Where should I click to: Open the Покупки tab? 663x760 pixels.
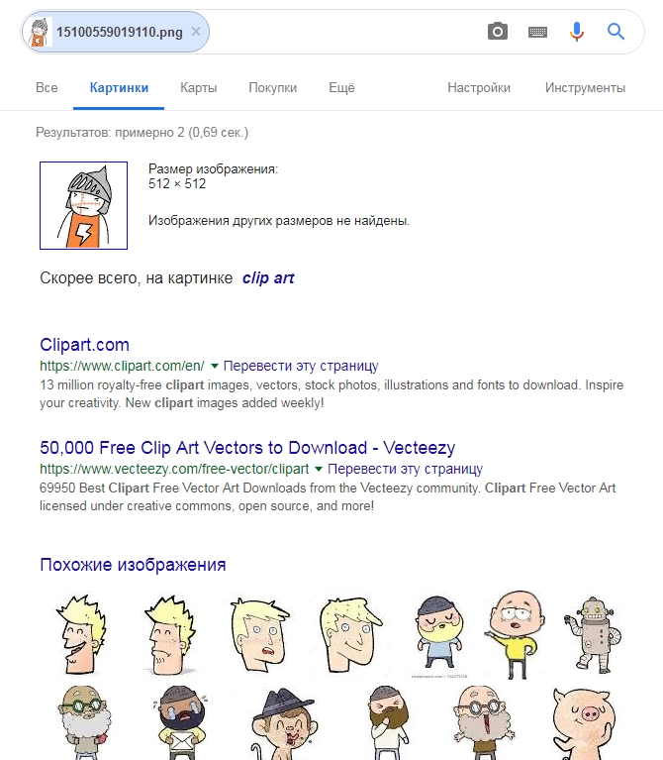coord(272,88)
